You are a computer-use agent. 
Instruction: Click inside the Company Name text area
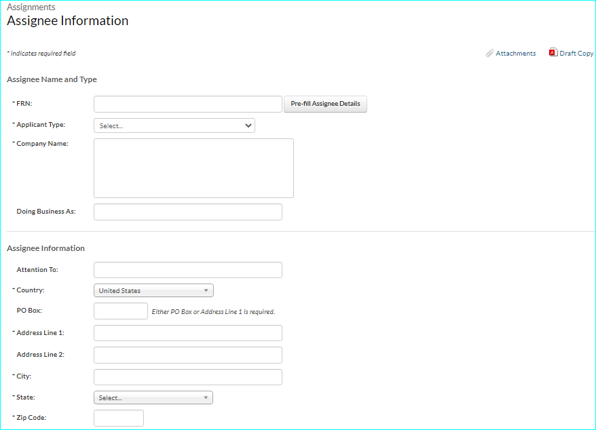point(193,168)
